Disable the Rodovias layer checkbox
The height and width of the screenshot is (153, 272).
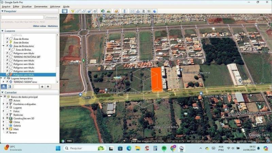(7, 115)
